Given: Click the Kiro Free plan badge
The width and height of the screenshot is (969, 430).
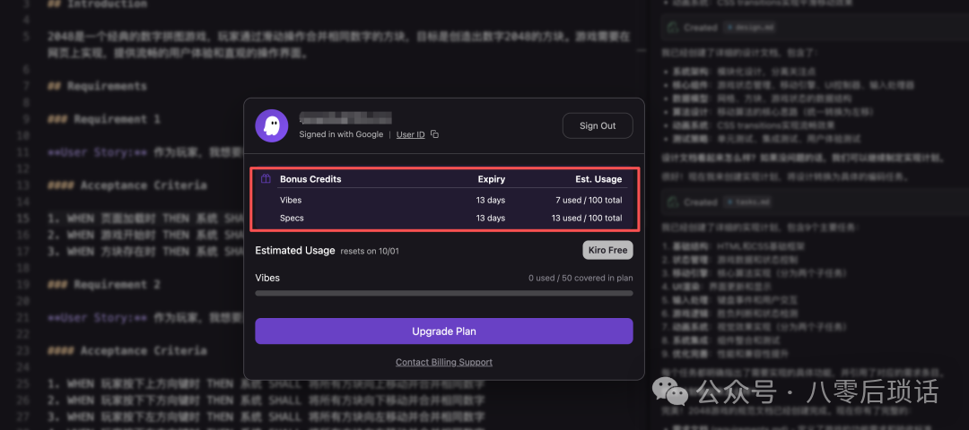Looking at the screenshot, I should (x=607, y=250).
